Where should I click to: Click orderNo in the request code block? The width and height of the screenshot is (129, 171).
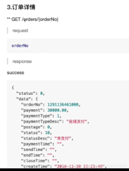click(x=20, y=46)
